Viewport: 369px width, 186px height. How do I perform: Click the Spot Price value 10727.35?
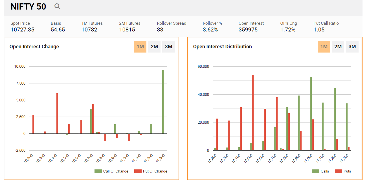pos(23,30)
